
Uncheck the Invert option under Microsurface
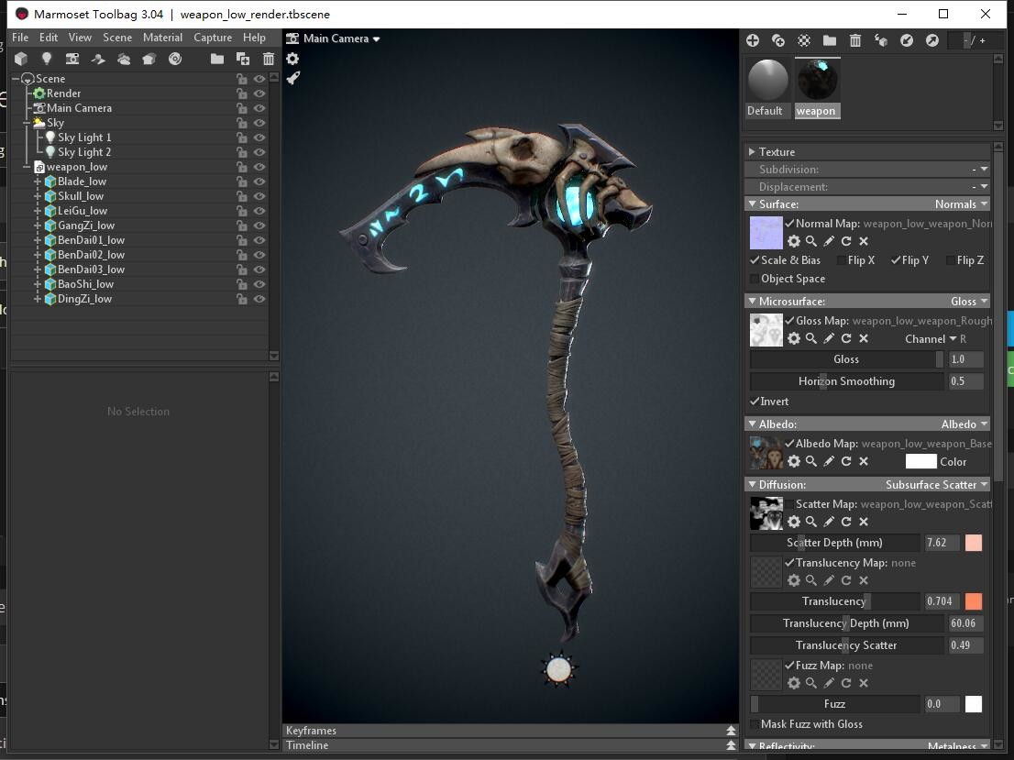(x=755, y=402)
